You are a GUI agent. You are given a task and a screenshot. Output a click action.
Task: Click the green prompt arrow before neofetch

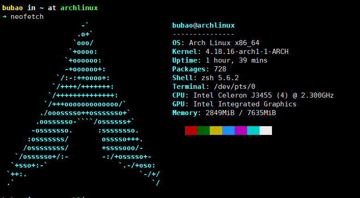pos(4,17)
